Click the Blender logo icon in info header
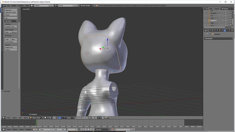The image size is (235, 132). [97, 5]
